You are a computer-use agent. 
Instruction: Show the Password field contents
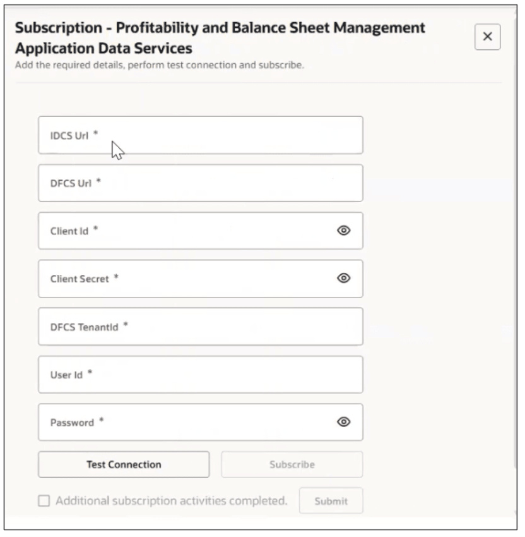344,422
